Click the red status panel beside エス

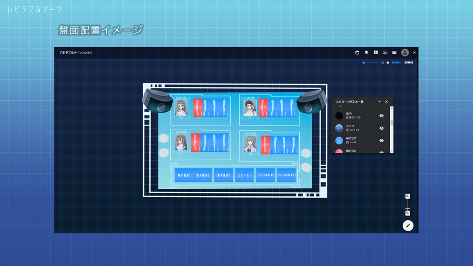pyautogui.click(x=196, y=142)
